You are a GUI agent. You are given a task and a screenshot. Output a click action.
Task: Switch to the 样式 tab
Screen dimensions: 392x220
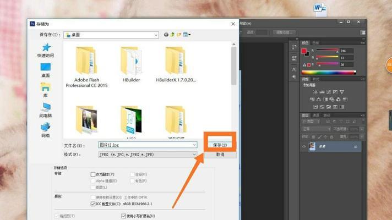pyautogui.click(x=316, y=79)
